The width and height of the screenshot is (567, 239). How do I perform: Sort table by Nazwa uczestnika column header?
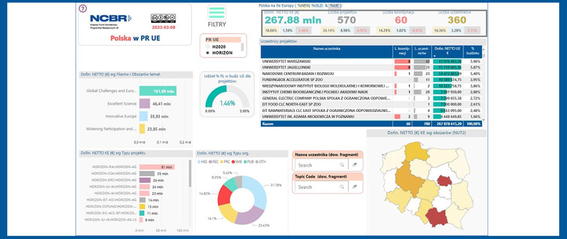(x=326, y=49)
